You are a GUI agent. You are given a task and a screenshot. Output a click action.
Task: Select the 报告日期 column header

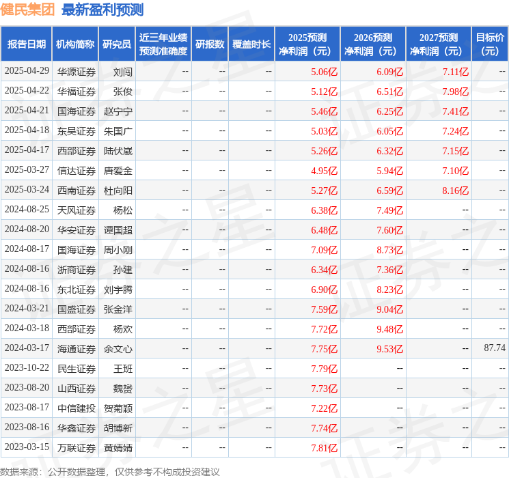click(27, 44)
